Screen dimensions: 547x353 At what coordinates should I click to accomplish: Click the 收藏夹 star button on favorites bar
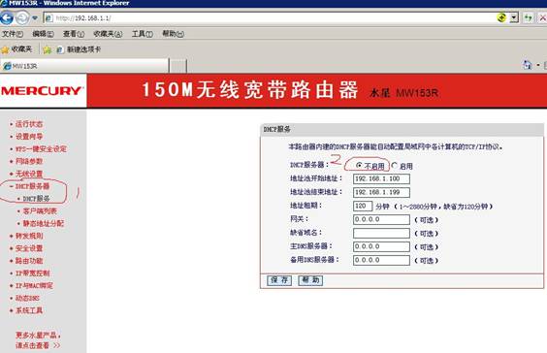[16, 49]
